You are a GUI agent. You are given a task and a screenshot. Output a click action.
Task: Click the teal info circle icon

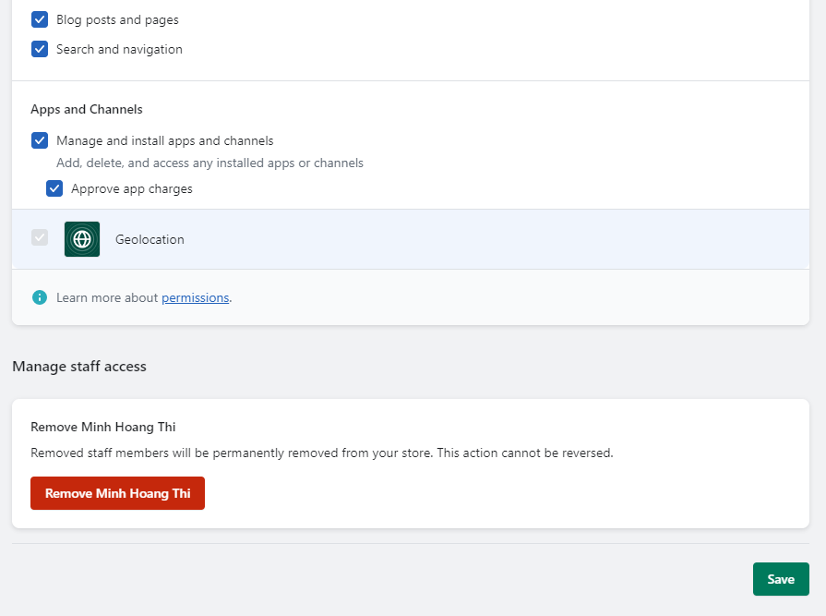[x=40, y=297]
